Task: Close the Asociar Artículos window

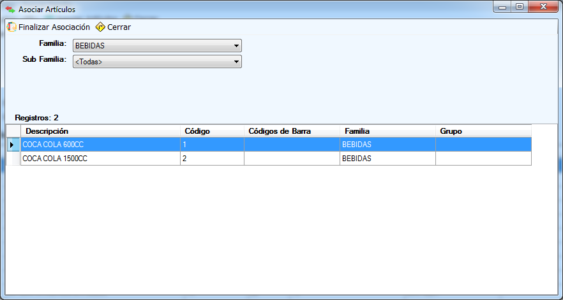Action: (x=543, y=7)
